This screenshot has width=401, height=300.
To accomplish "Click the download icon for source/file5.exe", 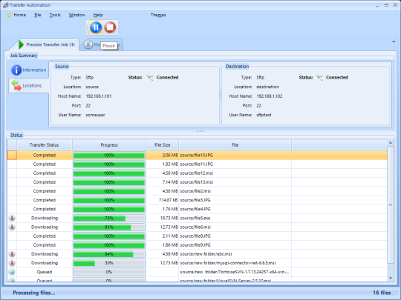I will pos(12,218).
